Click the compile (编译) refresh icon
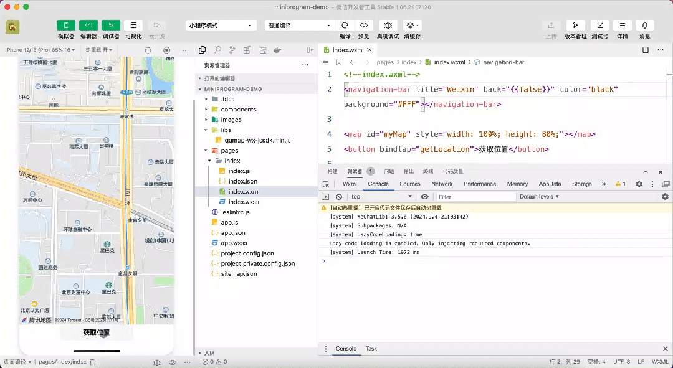 click(345, 26)
